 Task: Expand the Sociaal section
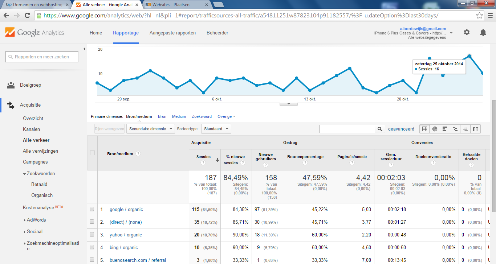coord(24,232)
